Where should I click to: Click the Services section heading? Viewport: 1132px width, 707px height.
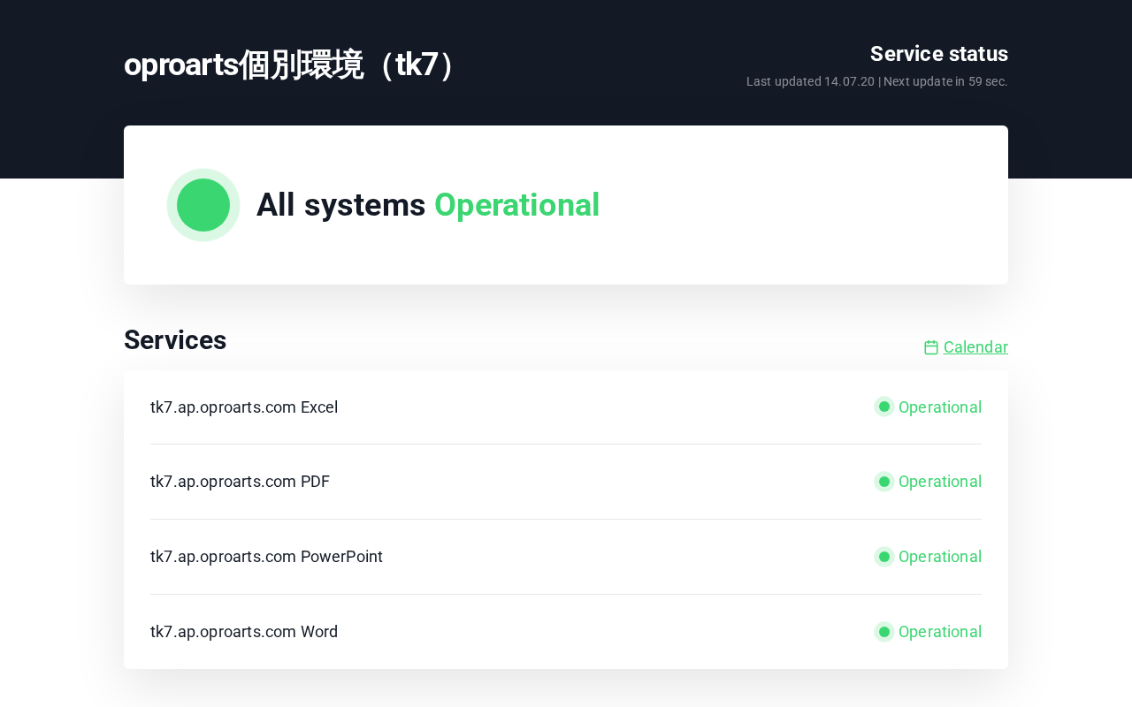[175, 340]
